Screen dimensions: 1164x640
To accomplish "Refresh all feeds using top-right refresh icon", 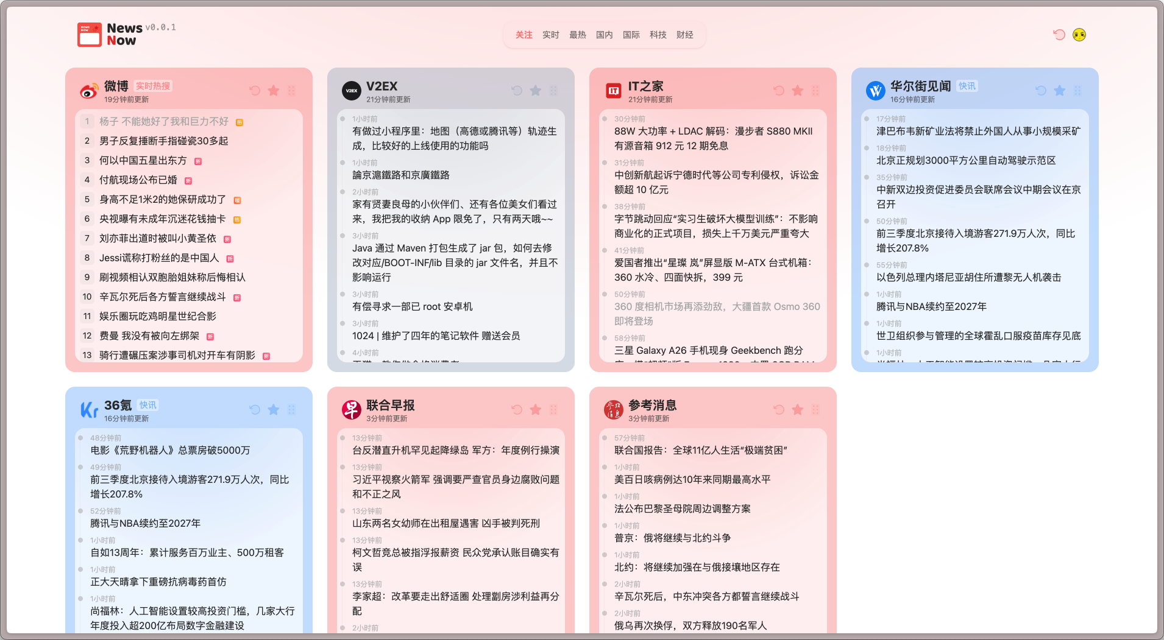I will 1059,35.
